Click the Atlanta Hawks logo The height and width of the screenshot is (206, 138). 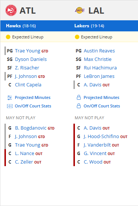(x=11, y=10)
